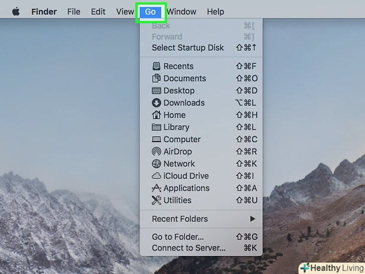Open the Apple menu

pyautogui.click(x=16, y=12)
